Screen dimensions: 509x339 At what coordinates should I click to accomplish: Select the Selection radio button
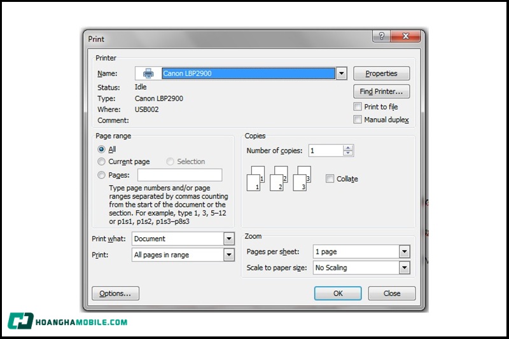point(170,162)
